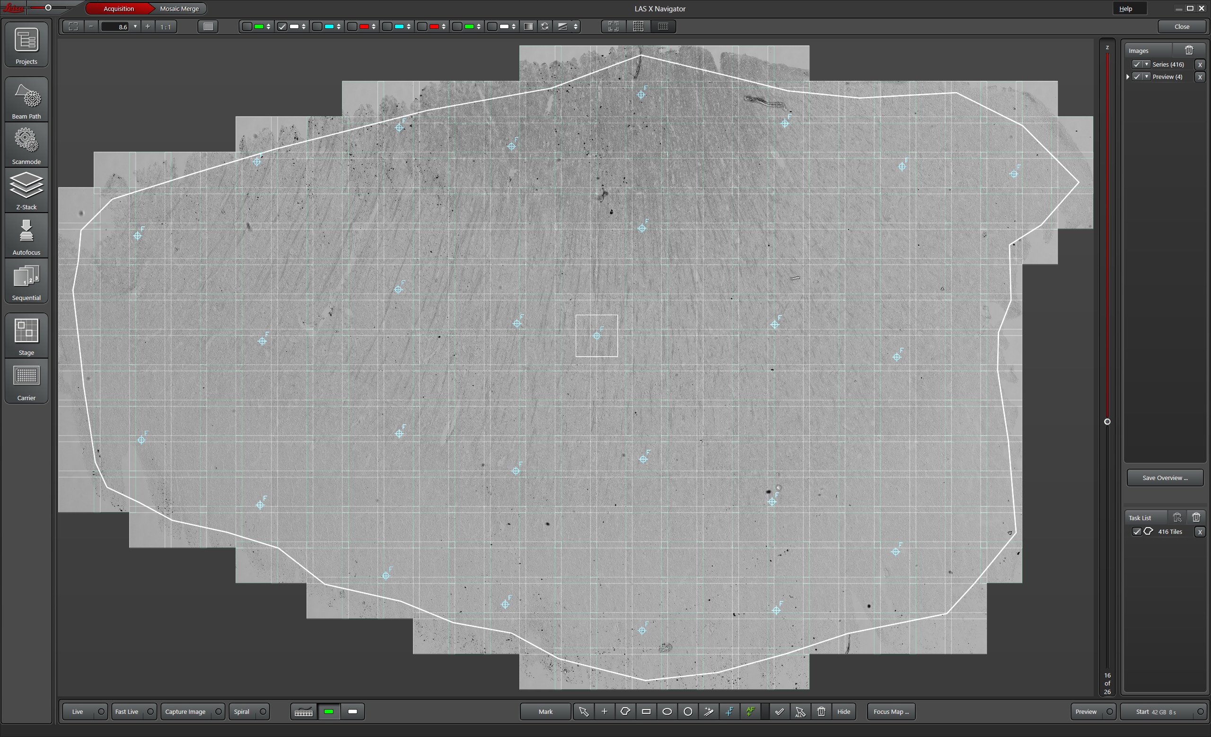
Task: Open the Stage panel
Action: 26,335
